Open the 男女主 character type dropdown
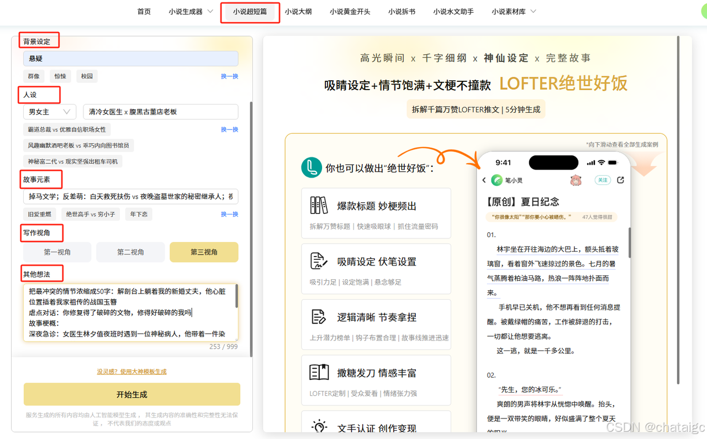 (x=50, y=112)
